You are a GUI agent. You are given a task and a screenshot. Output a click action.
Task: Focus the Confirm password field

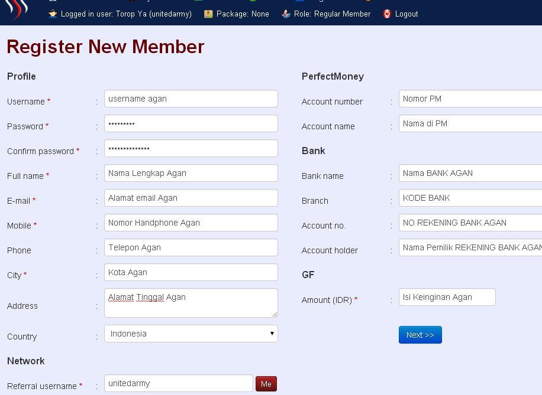[191, 148]
